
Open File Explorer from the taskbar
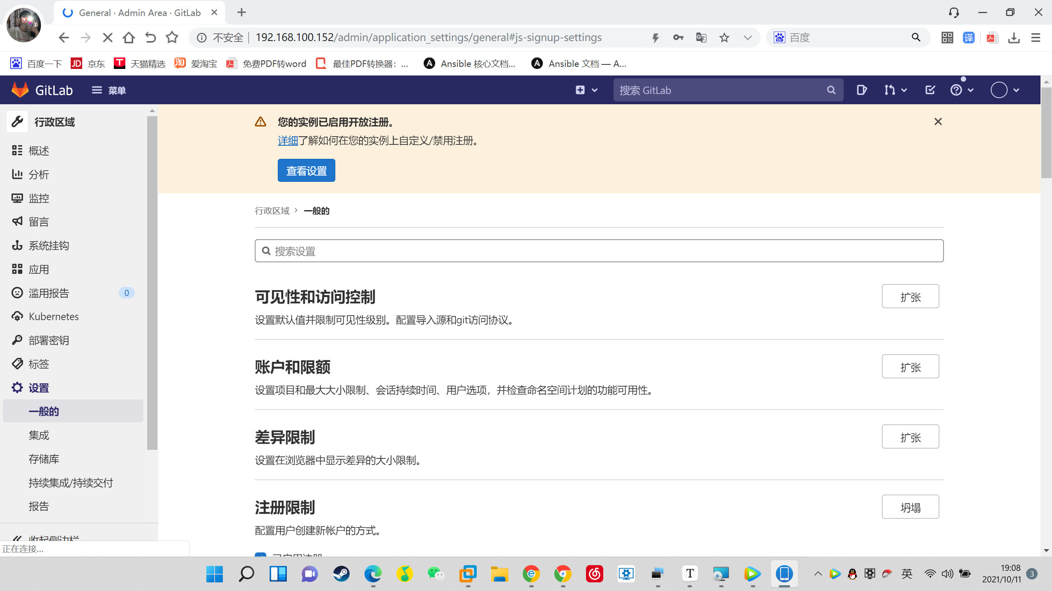click(x=499, y=574)
